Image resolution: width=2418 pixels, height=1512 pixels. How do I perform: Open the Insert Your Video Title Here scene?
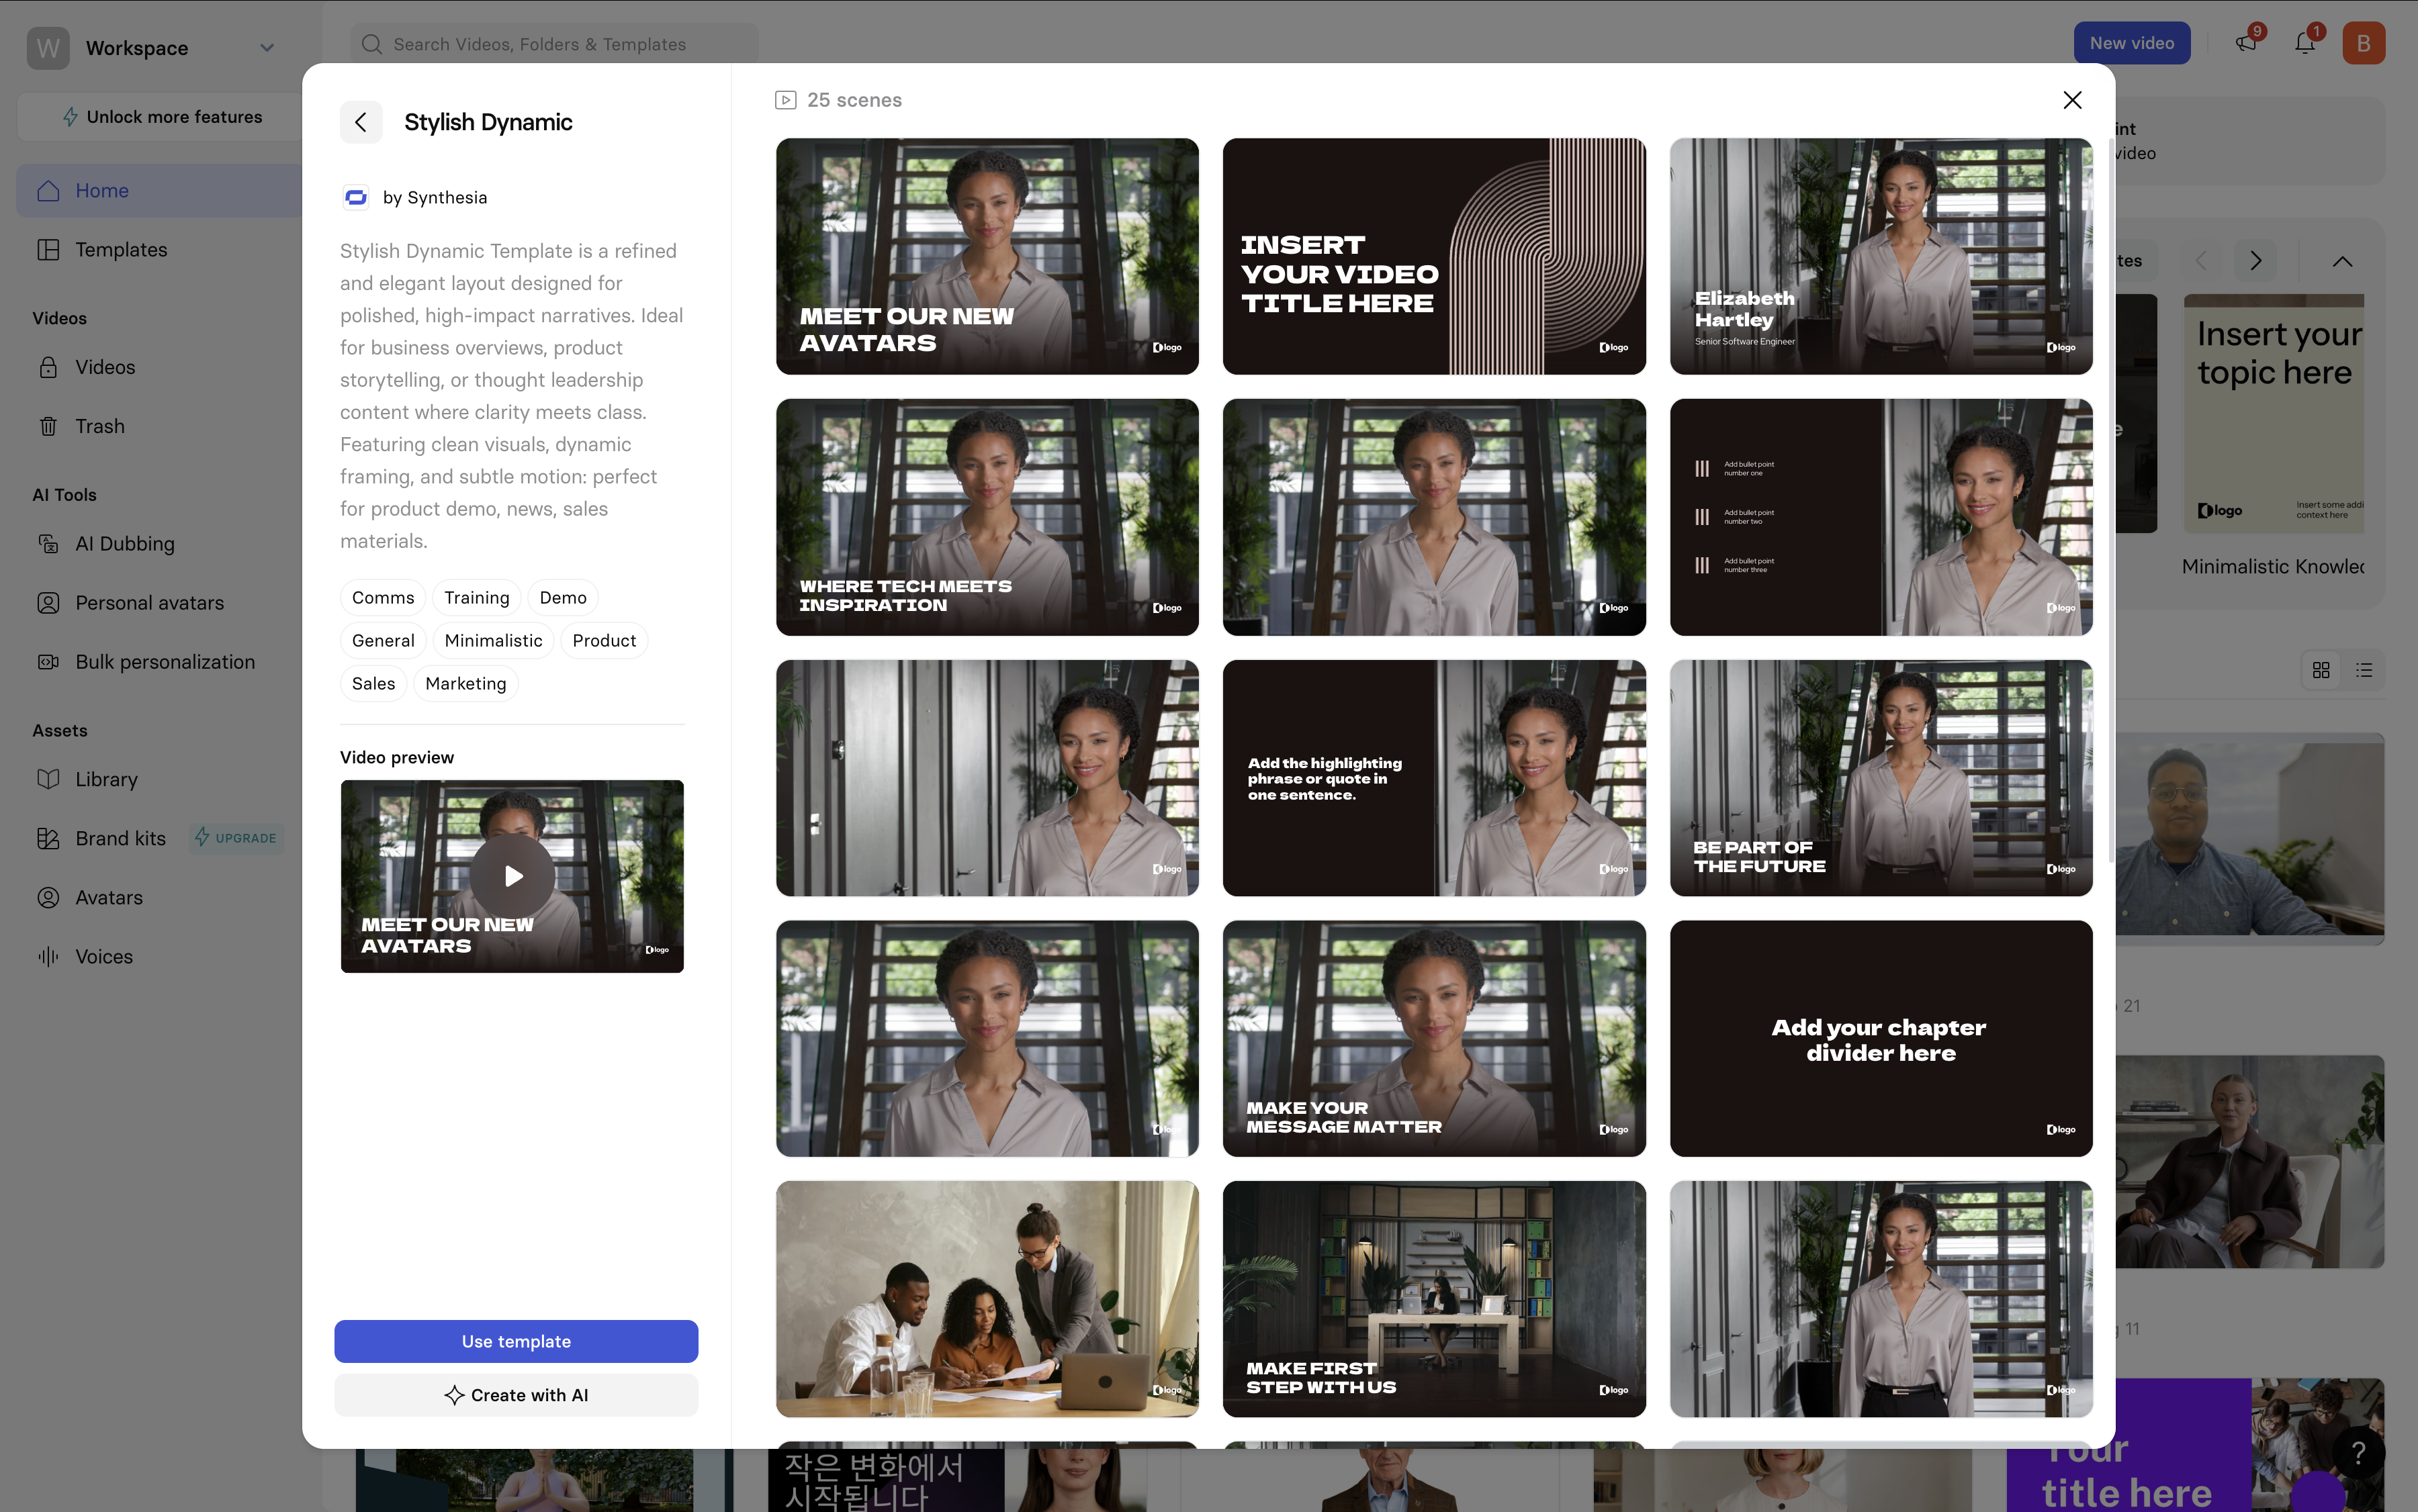[x=1433, y=256]
